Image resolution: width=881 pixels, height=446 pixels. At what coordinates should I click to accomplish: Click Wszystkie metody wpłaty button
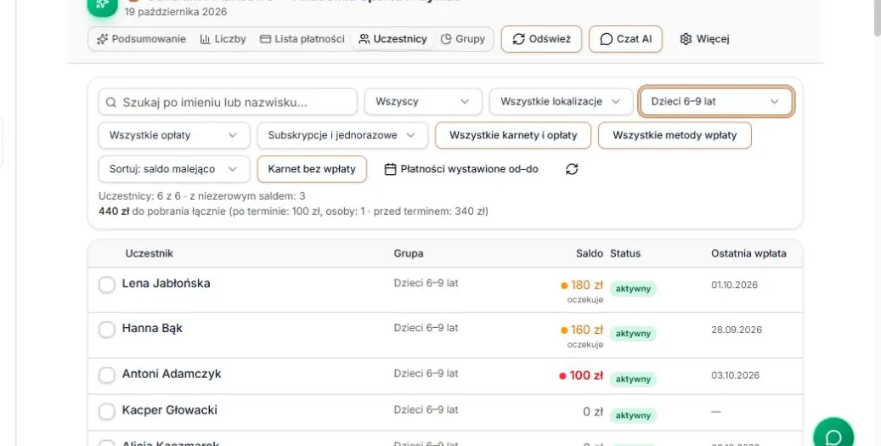[x=675, y=135]
